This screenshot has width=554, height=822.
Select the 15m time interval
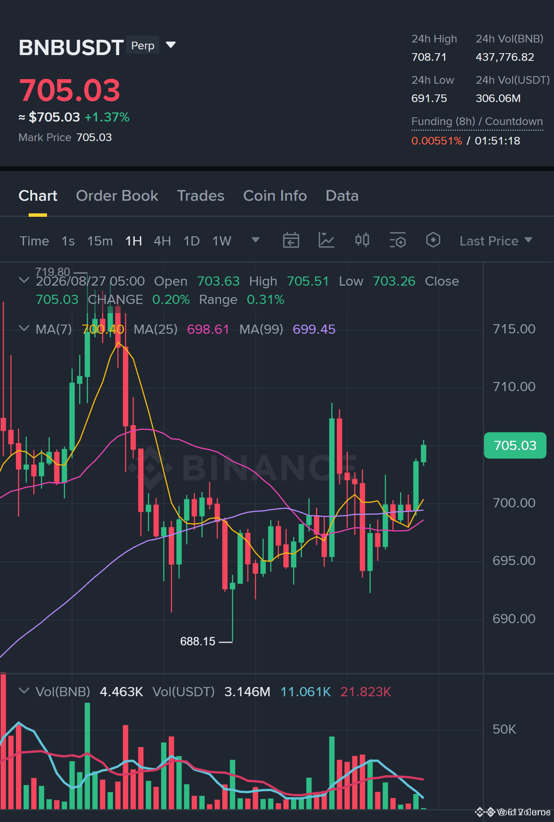(x=100, y=241)
